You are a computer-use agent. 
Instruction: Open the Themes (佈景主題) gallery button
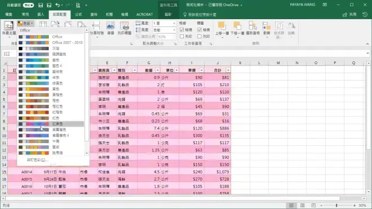9,29
